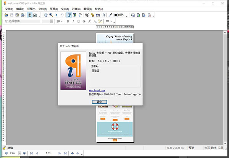Toggle Italic formatting

click(73, 21)
